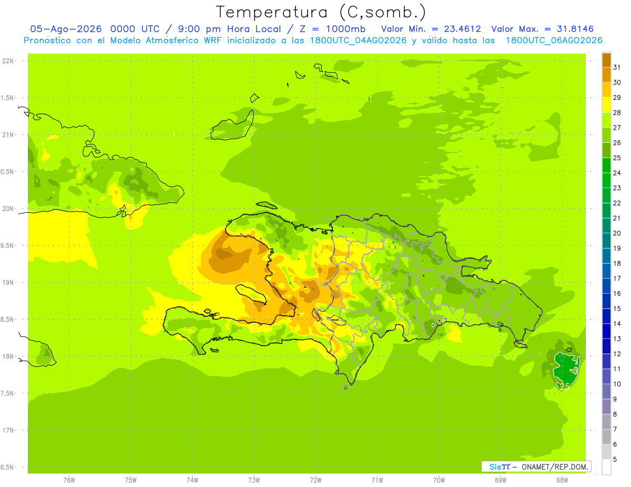The width and height of the screenshot is (631, 487).
Task: Click the "Temperatura (C,somb.)" map title
Action: tap(321, 12)
